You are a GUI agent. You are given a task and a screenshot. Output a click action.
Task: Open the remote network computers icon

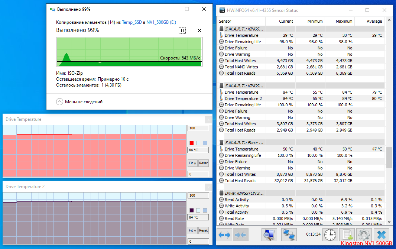coord(289,235)
